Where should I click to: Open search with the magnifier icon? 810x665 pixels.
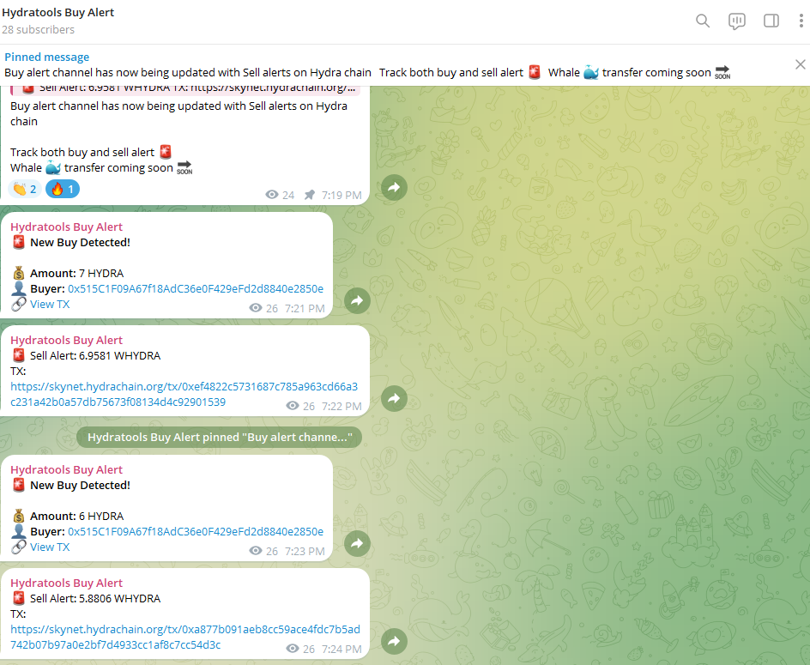(x=703, y=21)
